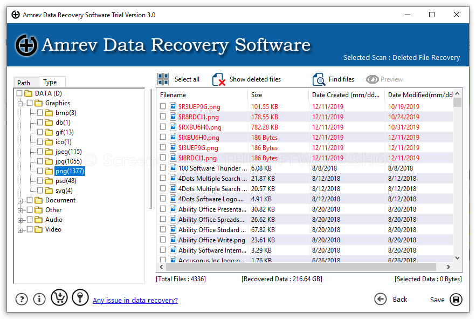Check the Graphics folder checkbox

coord(30,103)
